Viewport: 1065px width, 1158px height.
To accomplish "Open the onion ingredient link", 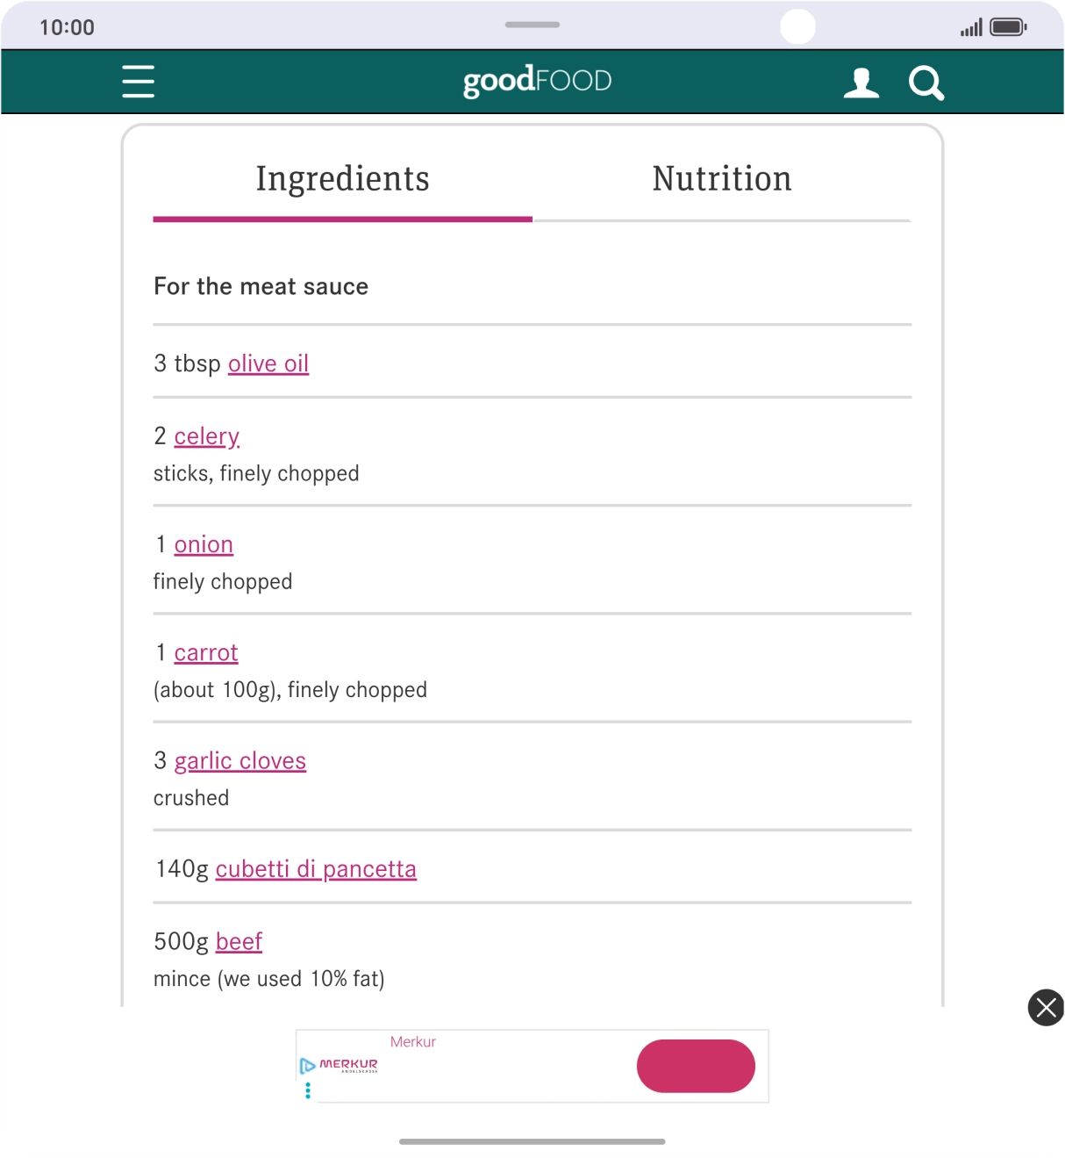I will click(x=204, y=544).
